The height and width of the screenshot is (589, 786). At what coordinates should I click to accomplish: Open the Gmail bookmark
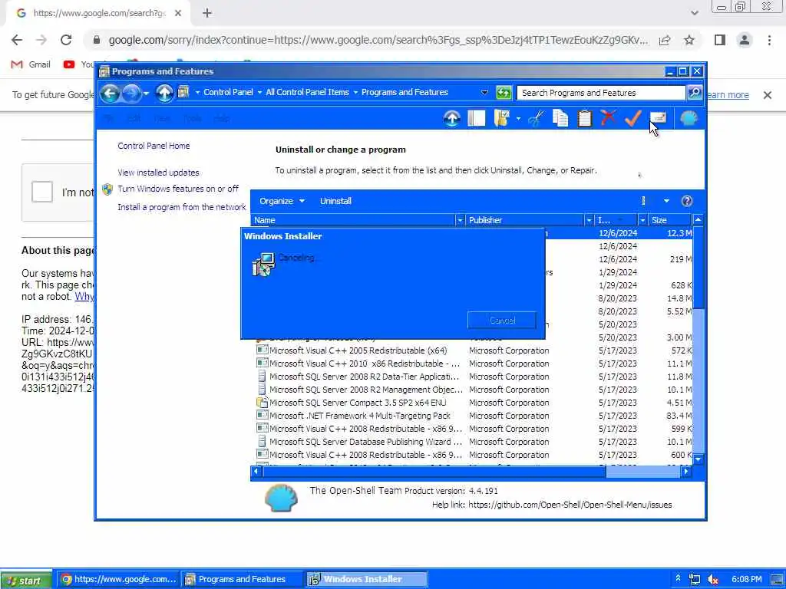click(x=31, y=64)
